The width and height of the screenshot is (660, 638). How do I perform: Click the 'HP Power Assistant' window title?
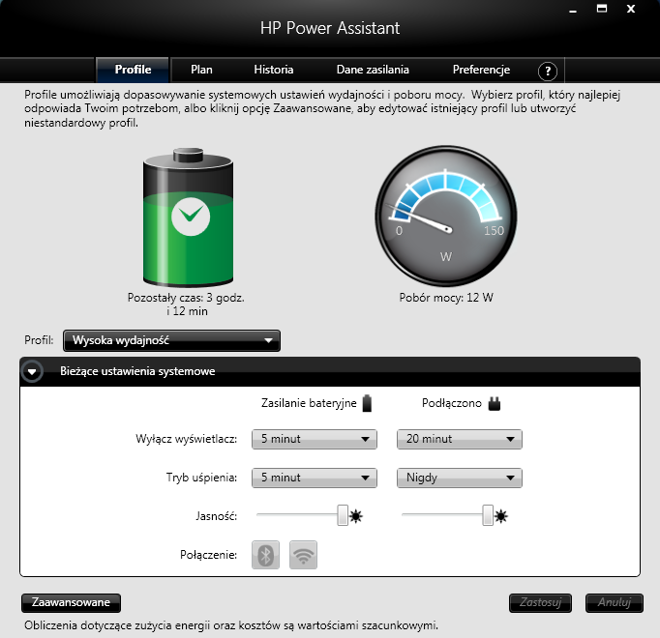click(330, 28)
